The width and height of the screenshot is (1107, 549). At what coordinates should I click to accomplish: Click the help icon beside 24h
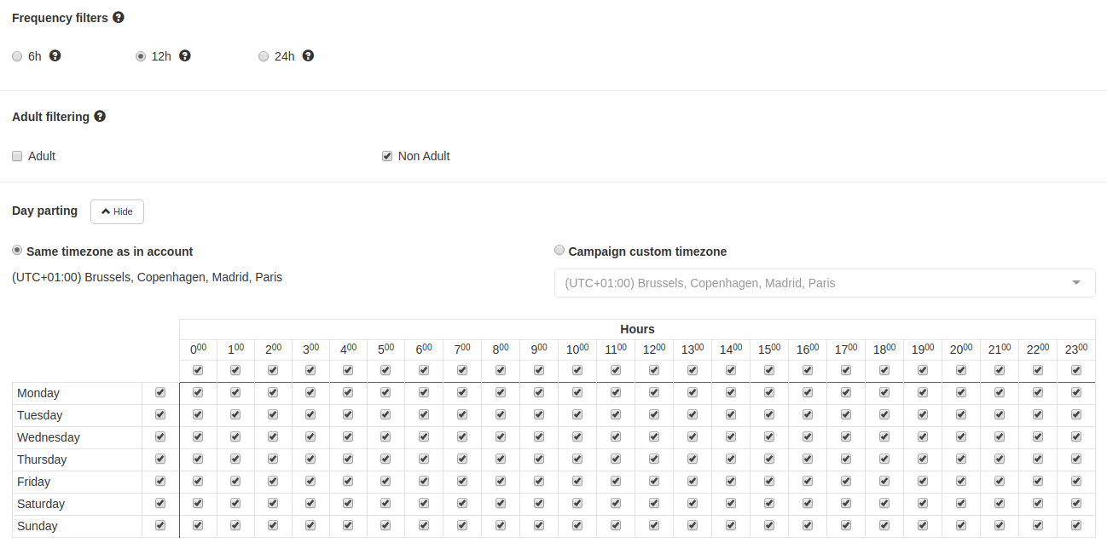click(x=308, y=56)
